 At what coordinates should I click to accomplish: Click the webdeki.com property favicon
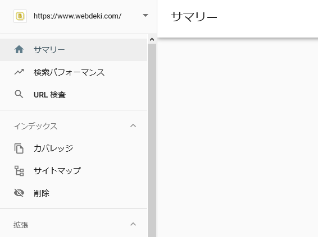click(x=20, y=16)
